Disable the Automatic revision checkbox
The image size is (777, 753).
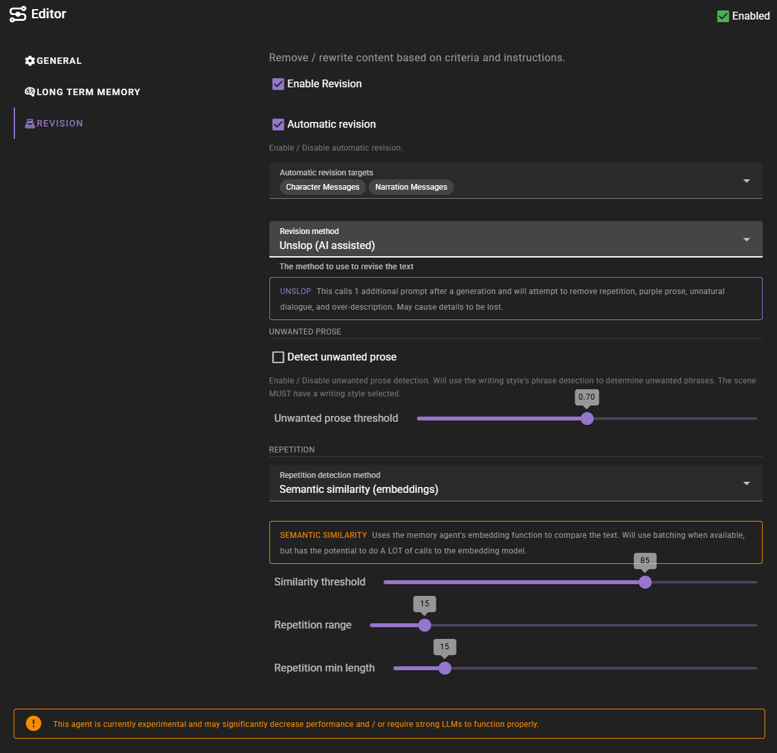(279, 125)
